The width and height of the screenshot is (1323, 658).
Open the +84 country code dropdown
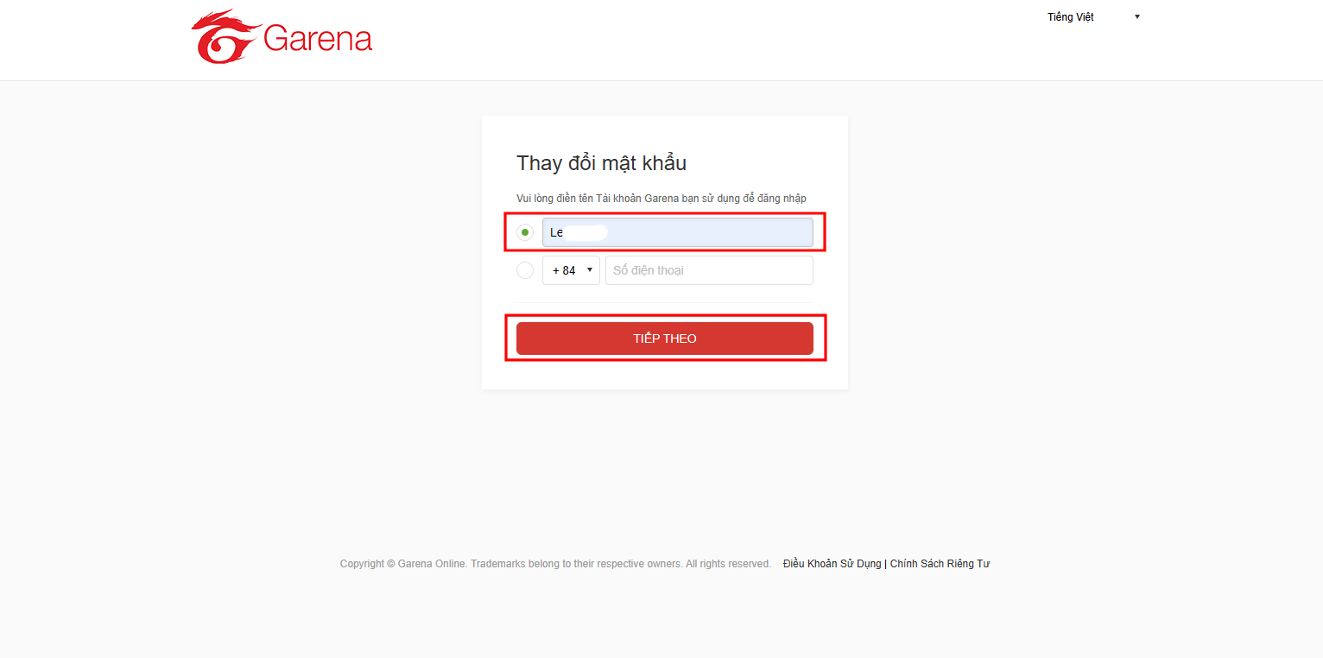point(570,270)
